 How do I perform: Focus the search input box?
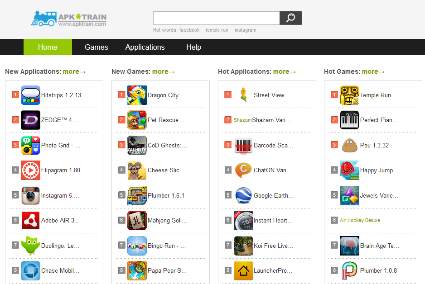click(x=216, y=18)
